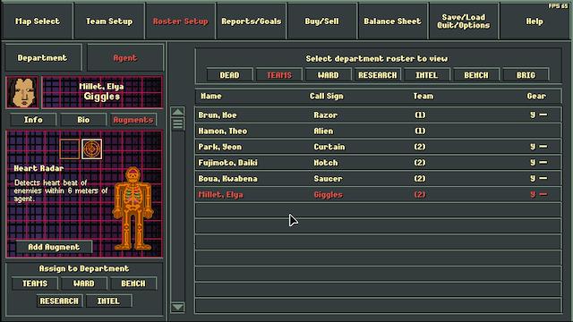The width and height of the screenshot is (573, 322).
Task: Click team number (1) for Hamon, Theo
Action: pos(420,131)
